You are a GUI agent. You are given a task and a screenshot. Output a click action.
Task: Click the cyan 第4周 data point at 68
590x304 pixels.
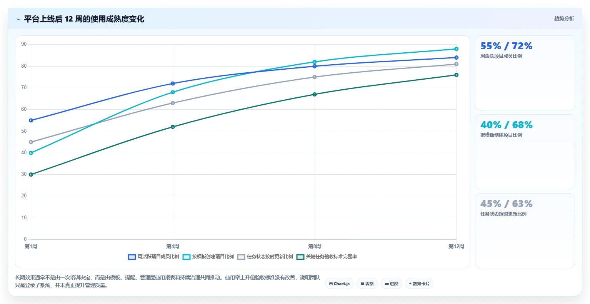pyautogui.click(x=173, y=92)
